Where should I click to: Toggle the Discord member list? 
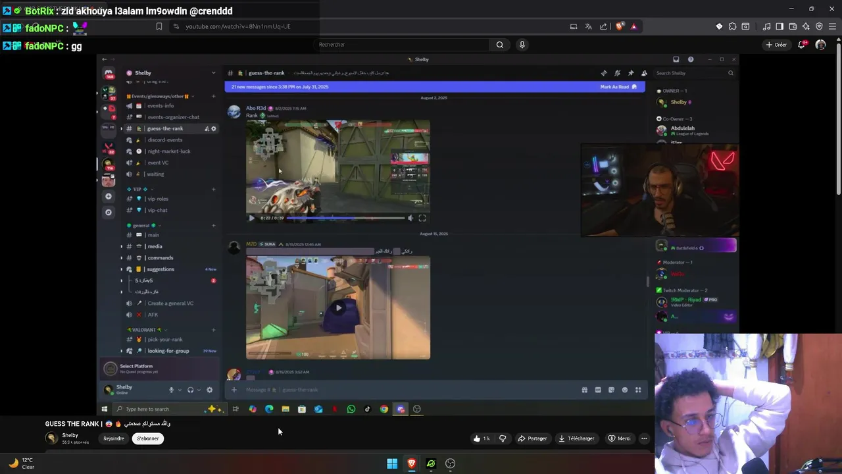[644, 73]
